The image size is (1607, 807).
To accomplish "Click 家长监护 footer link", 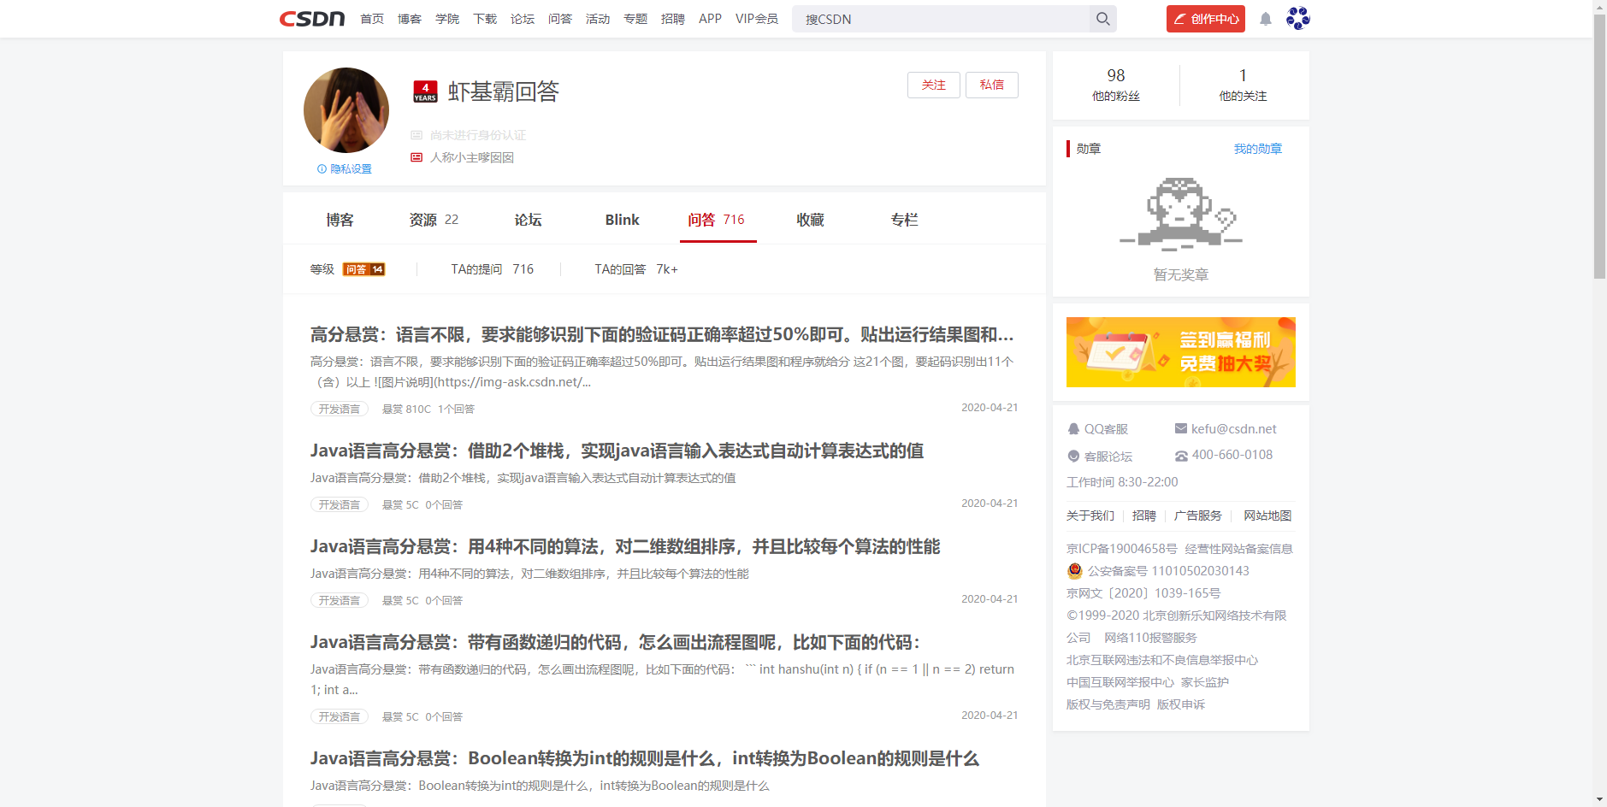I will 1205,682.
